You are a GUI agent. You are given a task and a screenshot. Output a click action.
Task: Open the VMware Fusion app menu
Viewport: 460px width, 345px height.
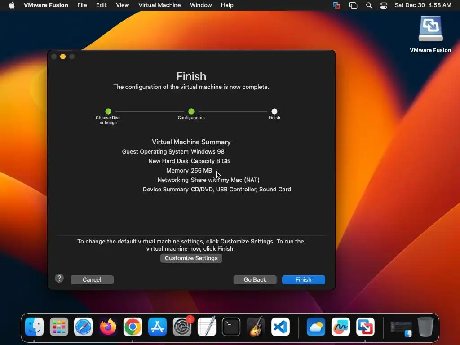tap(46, 5)
